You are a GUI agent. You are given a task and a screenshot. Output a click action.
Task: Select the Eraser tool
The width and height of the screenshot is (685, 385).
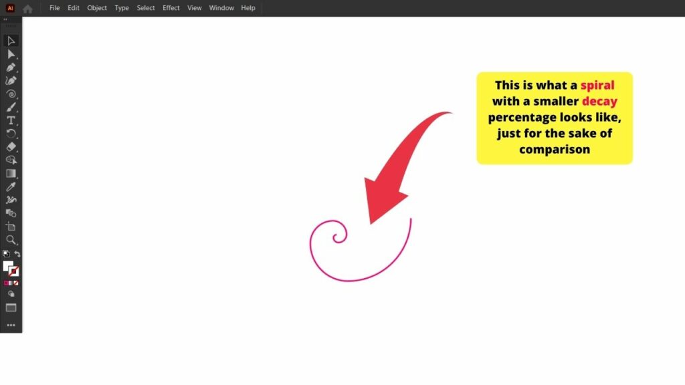click(11, 147)
